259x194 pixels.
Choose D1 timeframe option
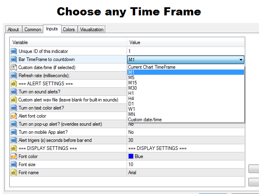point(186,104)
